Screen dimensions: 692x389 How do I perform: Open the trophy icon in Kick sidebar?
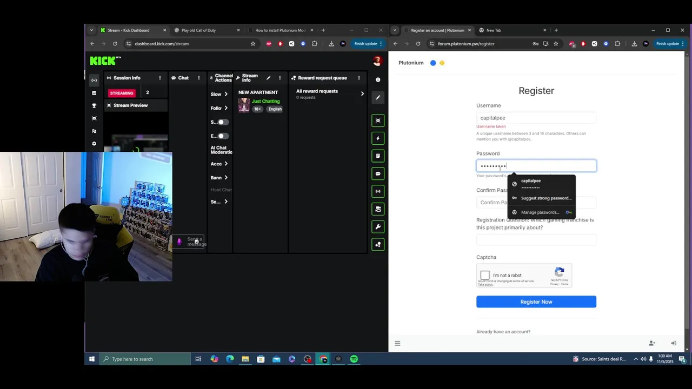point(94,106)
